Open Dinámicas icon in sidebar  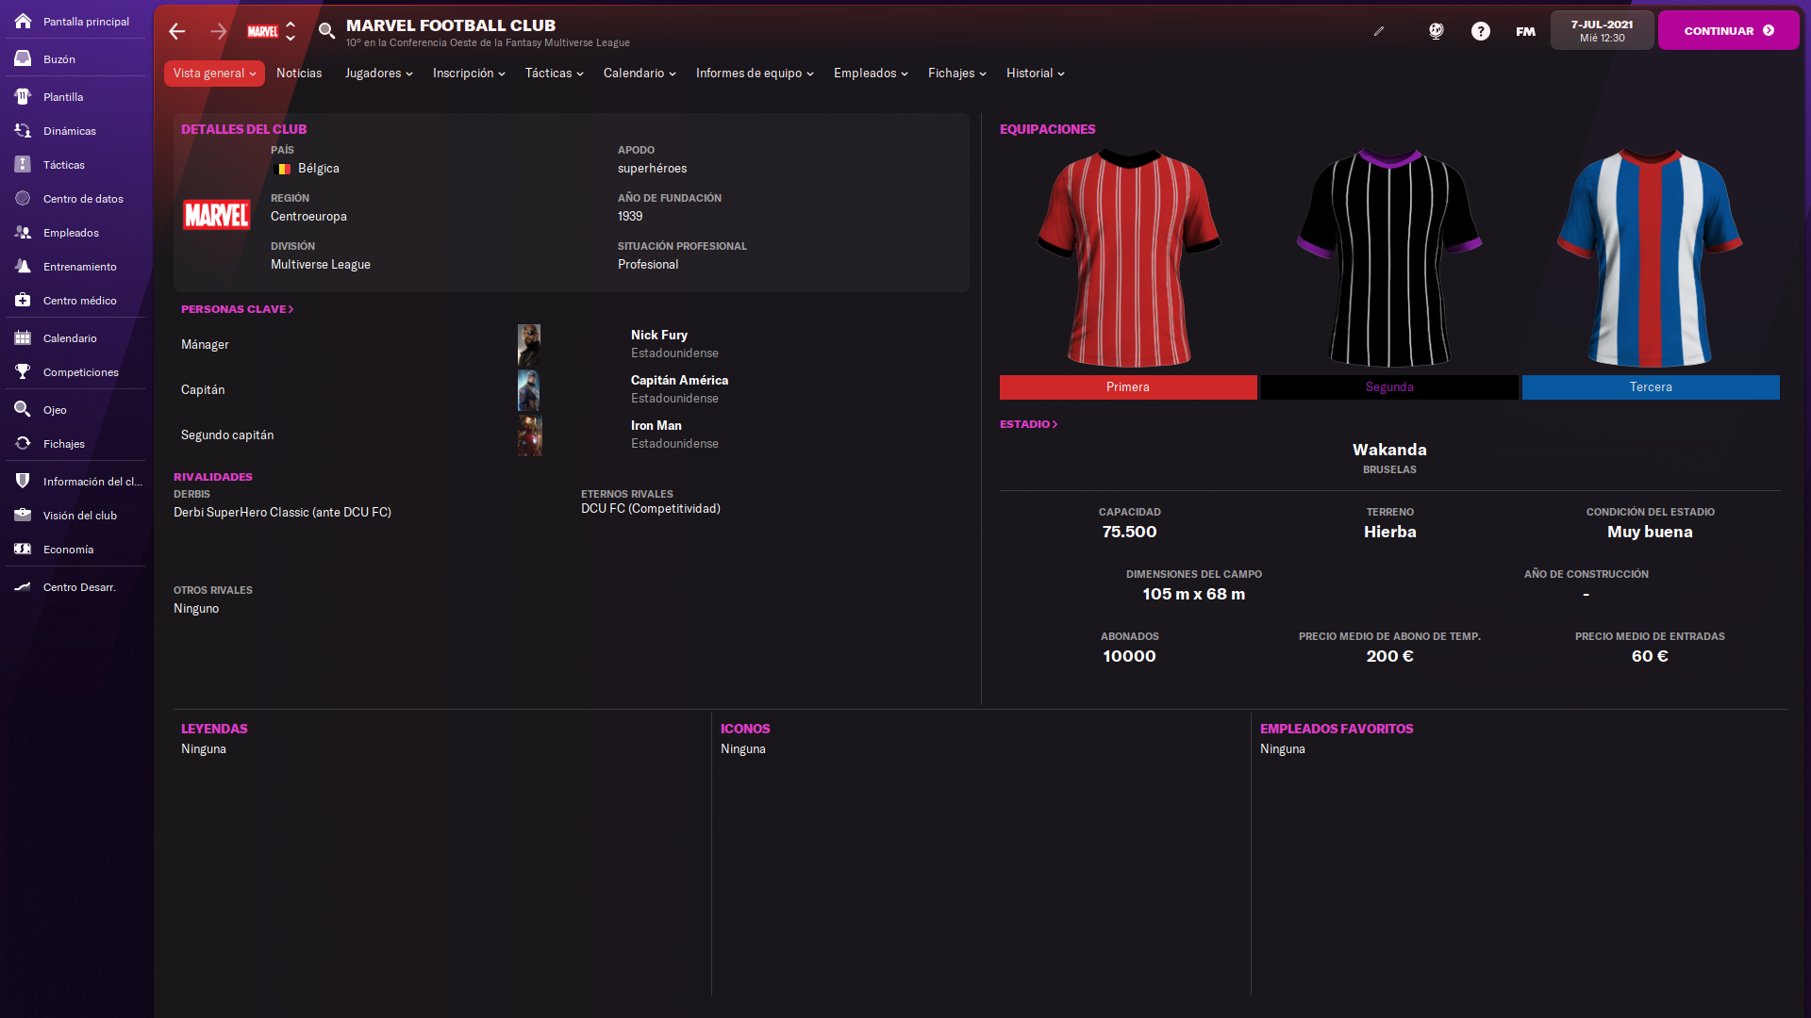(23, 130)
